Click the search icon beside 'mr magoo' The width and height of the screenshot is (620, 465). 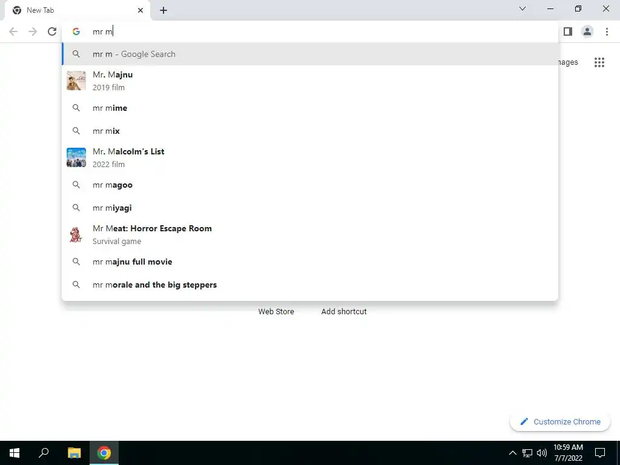76,185
